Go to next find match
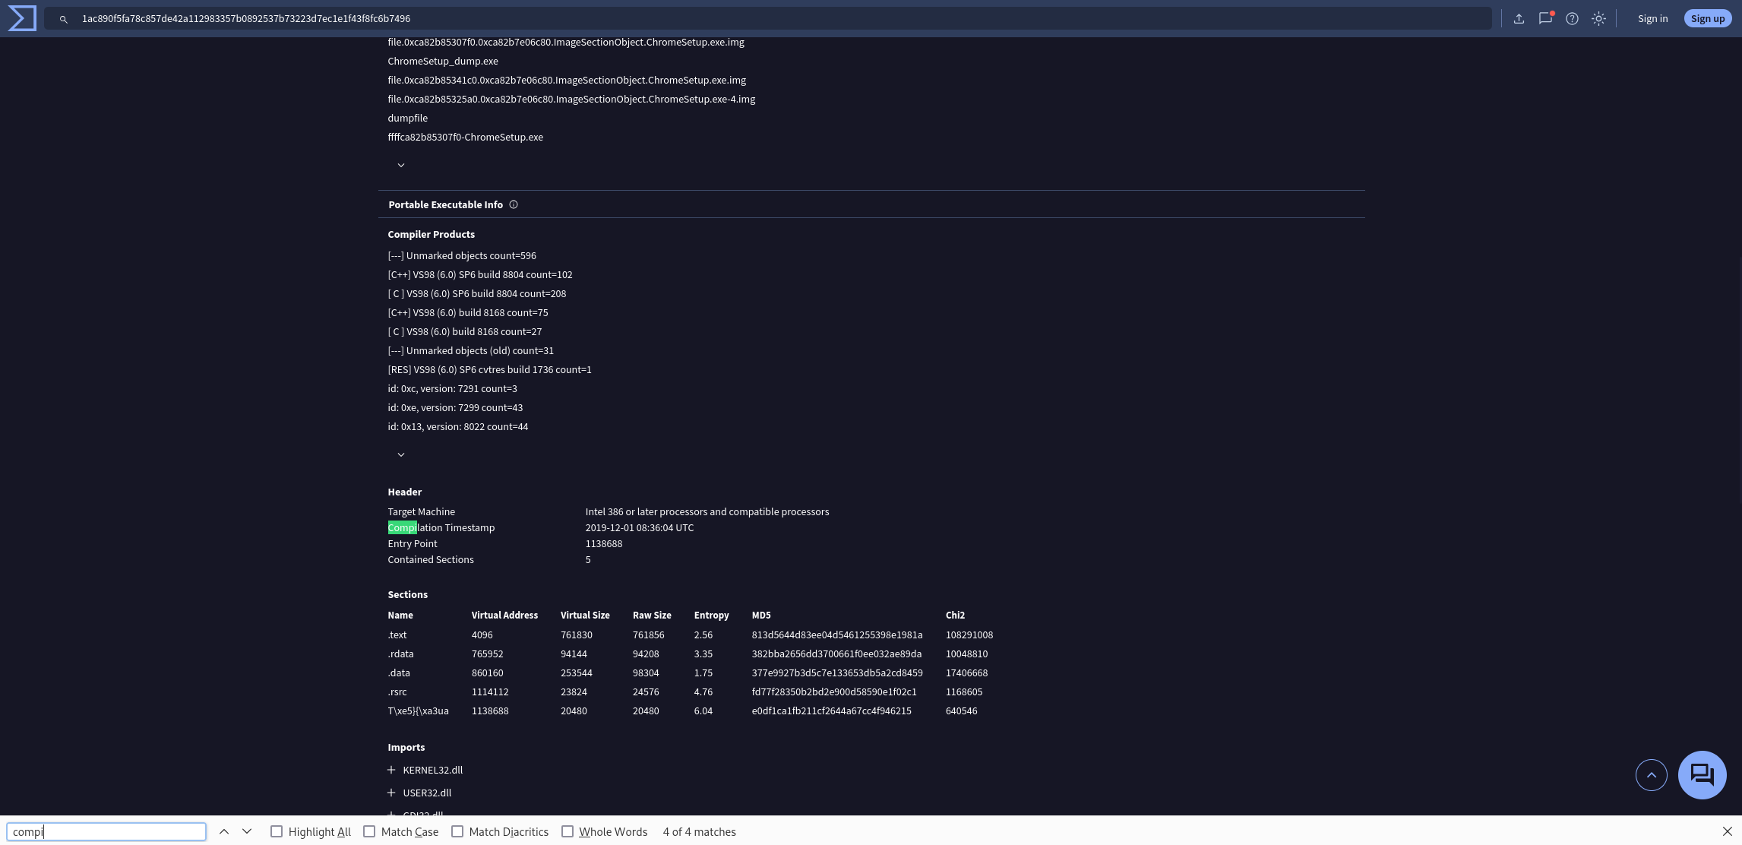 pyautogui.click(x=247, y=831)
